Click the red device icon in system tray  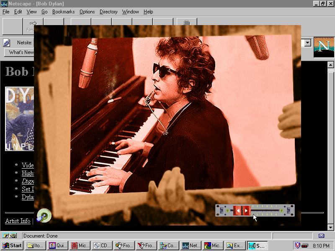pos(305,246)
